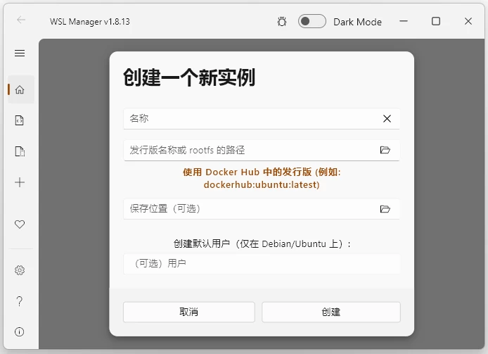Browse for rootfs path using folder icon

coord(385,150)
